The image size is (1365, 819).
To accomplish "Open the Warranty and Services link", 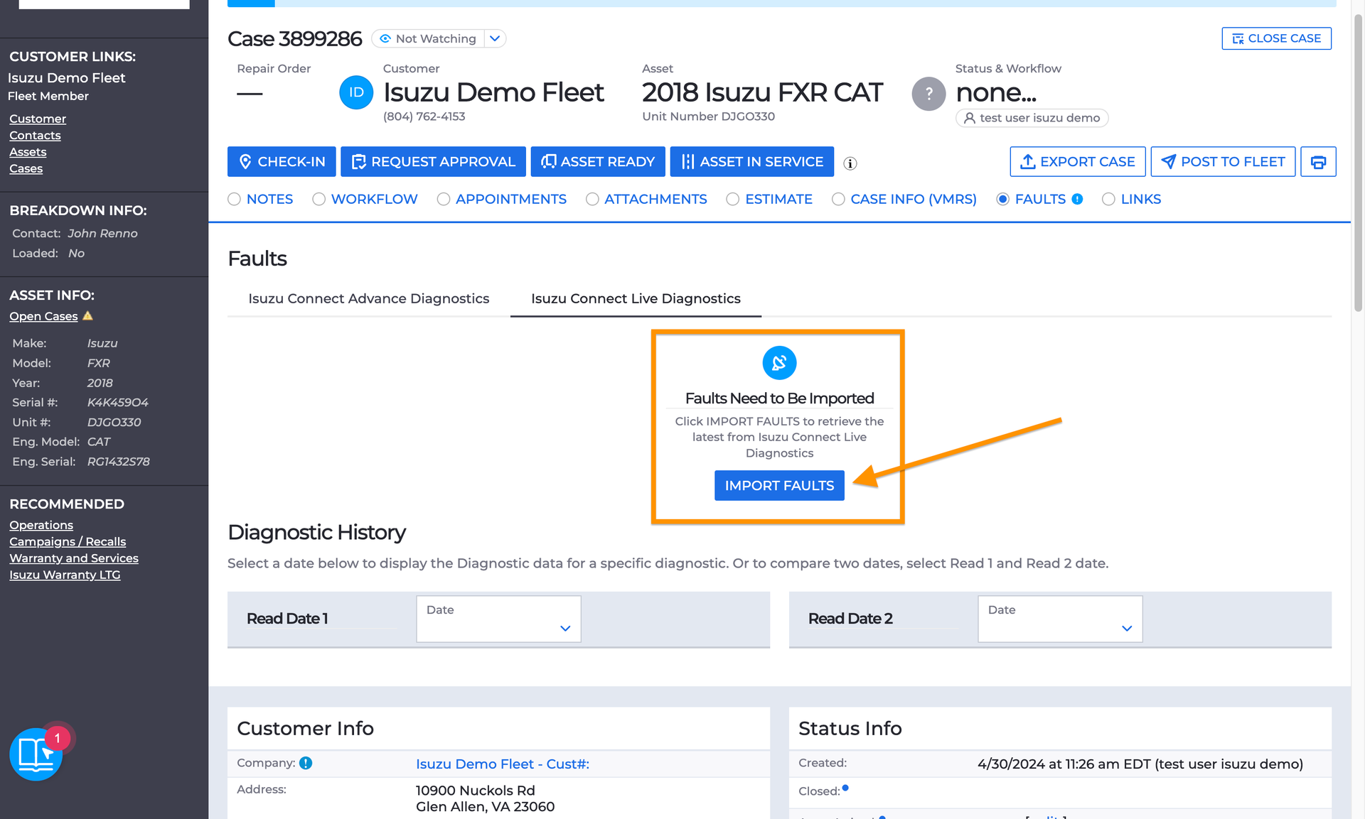I will point(74,558).
